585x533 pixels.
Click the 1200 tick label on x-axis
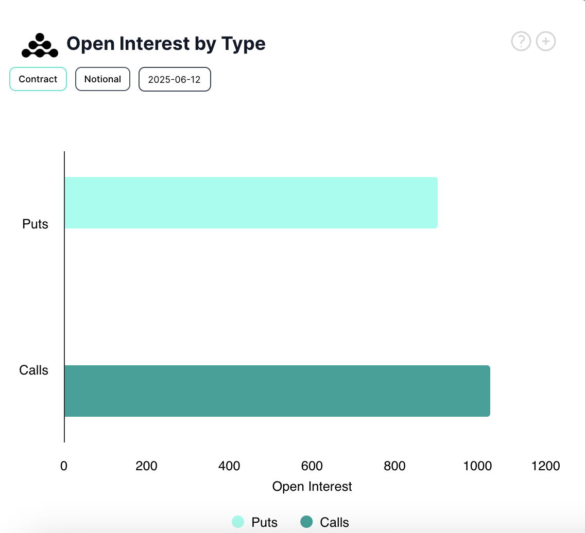tap(546, 466)
